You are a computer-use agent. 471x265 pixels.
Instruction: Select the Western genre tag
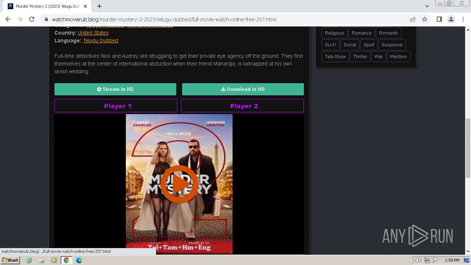398,57
